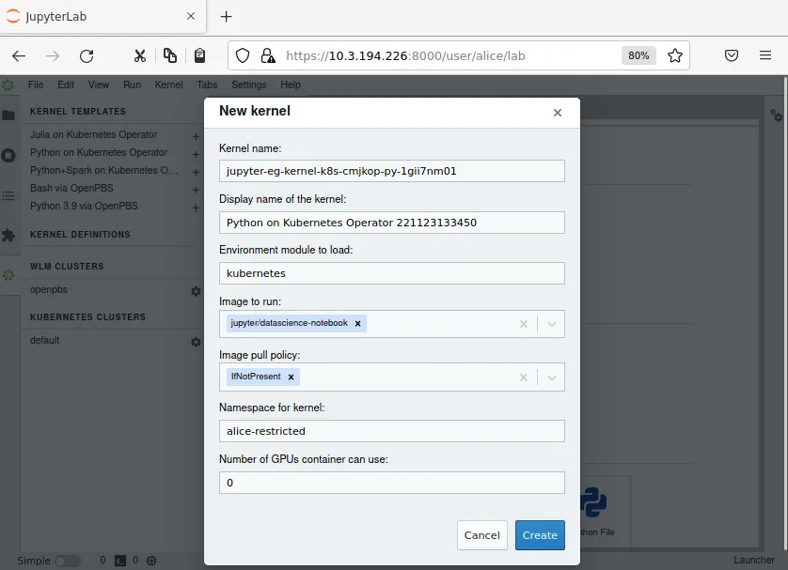This screenshot has height=570, width=788.
Task: Select the openpbs cluster entry
Action: (49, 290)
